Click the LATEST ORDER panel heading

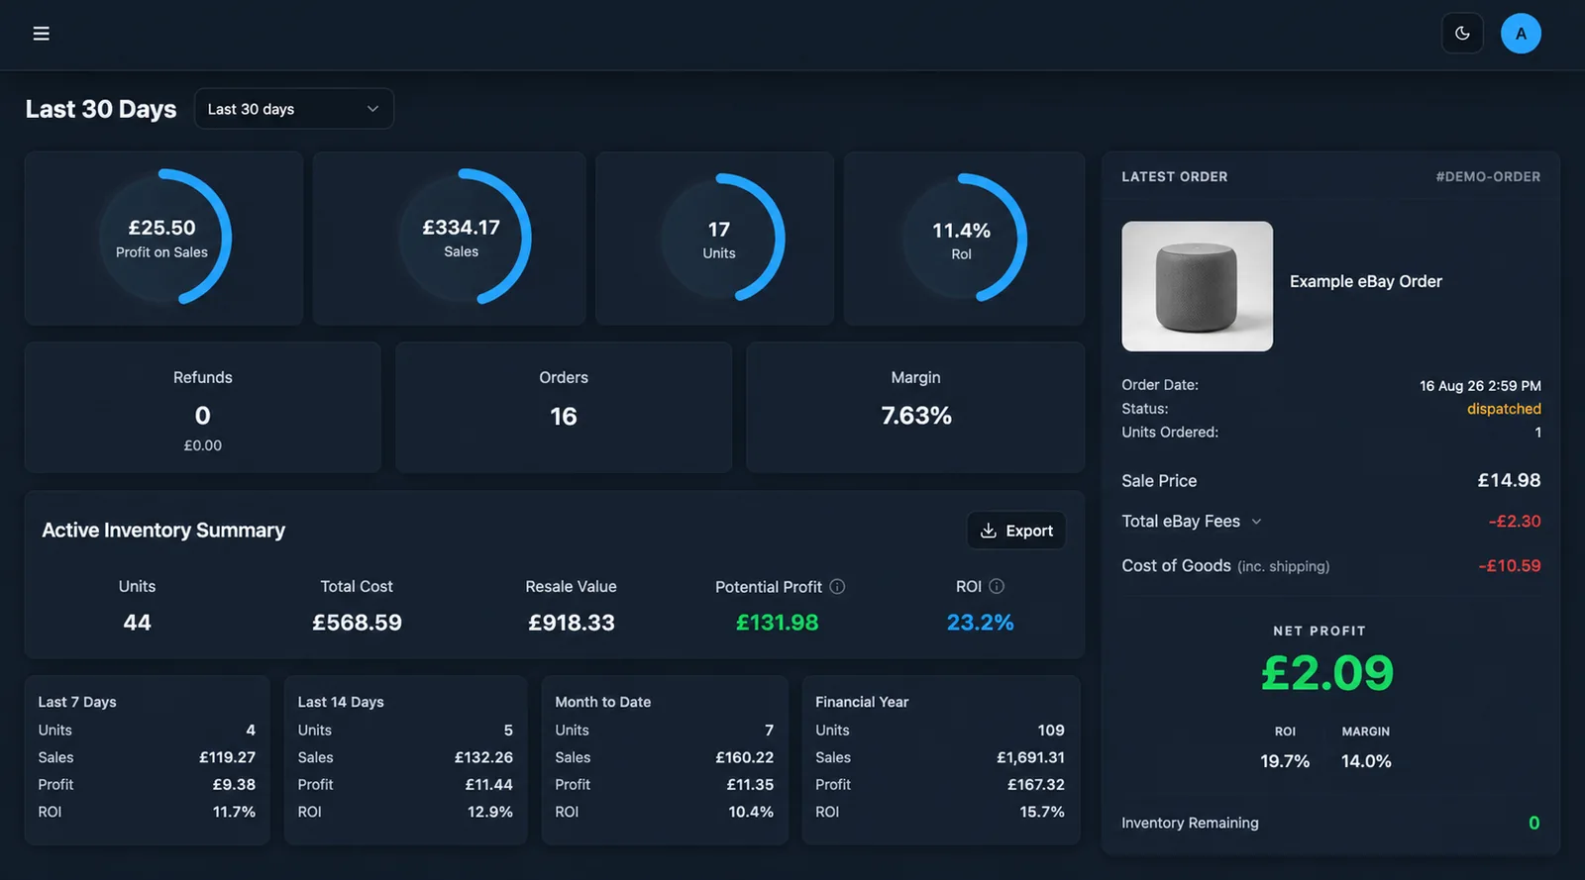pos(1175,177)
